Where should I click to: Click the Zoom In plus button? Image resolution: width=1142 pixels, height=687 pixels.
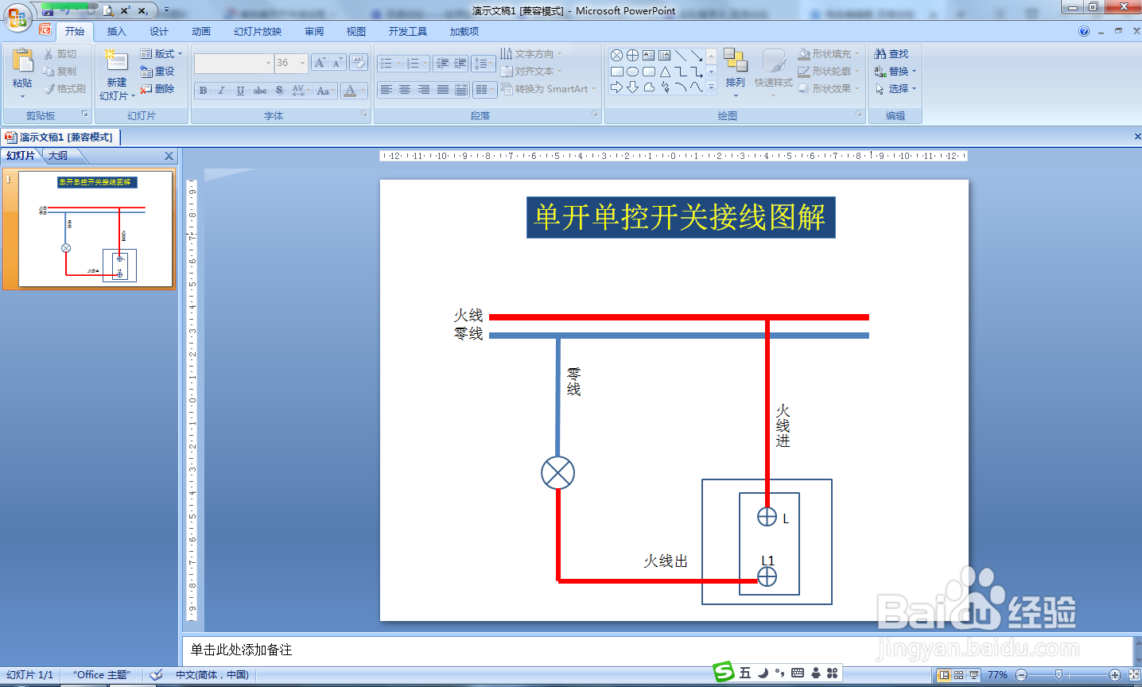click(x=1114, y=675)
